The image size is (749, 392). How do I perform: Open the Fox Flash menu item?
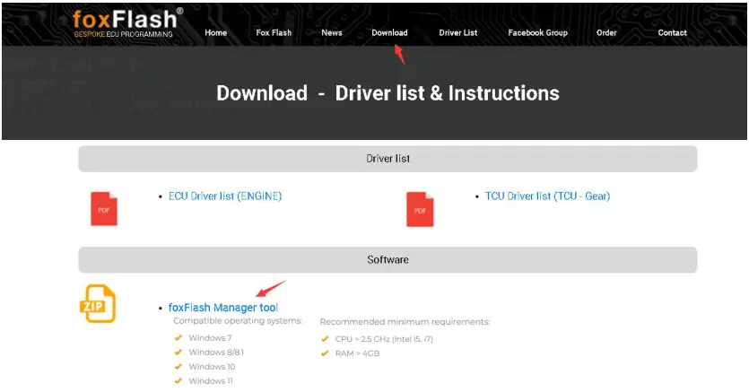pos(274,32)
